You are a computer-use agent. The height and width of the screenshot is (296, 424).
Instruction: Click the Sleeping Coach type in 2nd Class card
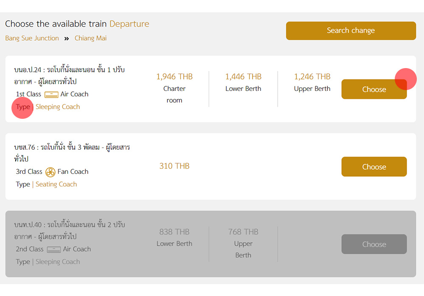click(58, 262)
